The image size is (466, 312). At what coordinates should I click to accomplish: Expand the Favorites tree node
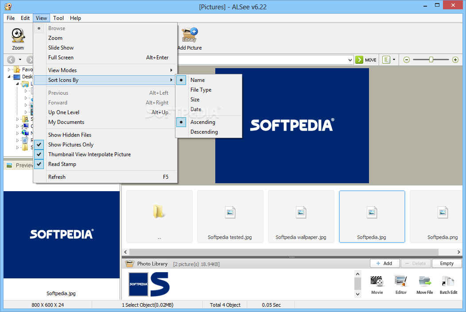tap(9, 69)
